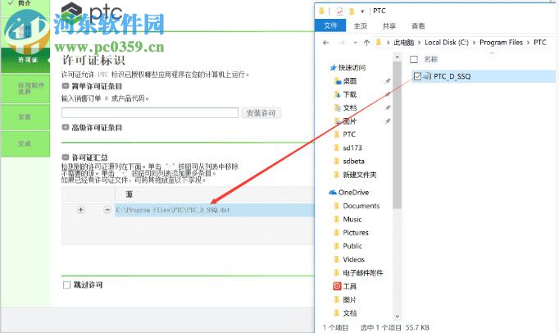Click the up-one-level arrow in Explorer

tap(366, 43)
